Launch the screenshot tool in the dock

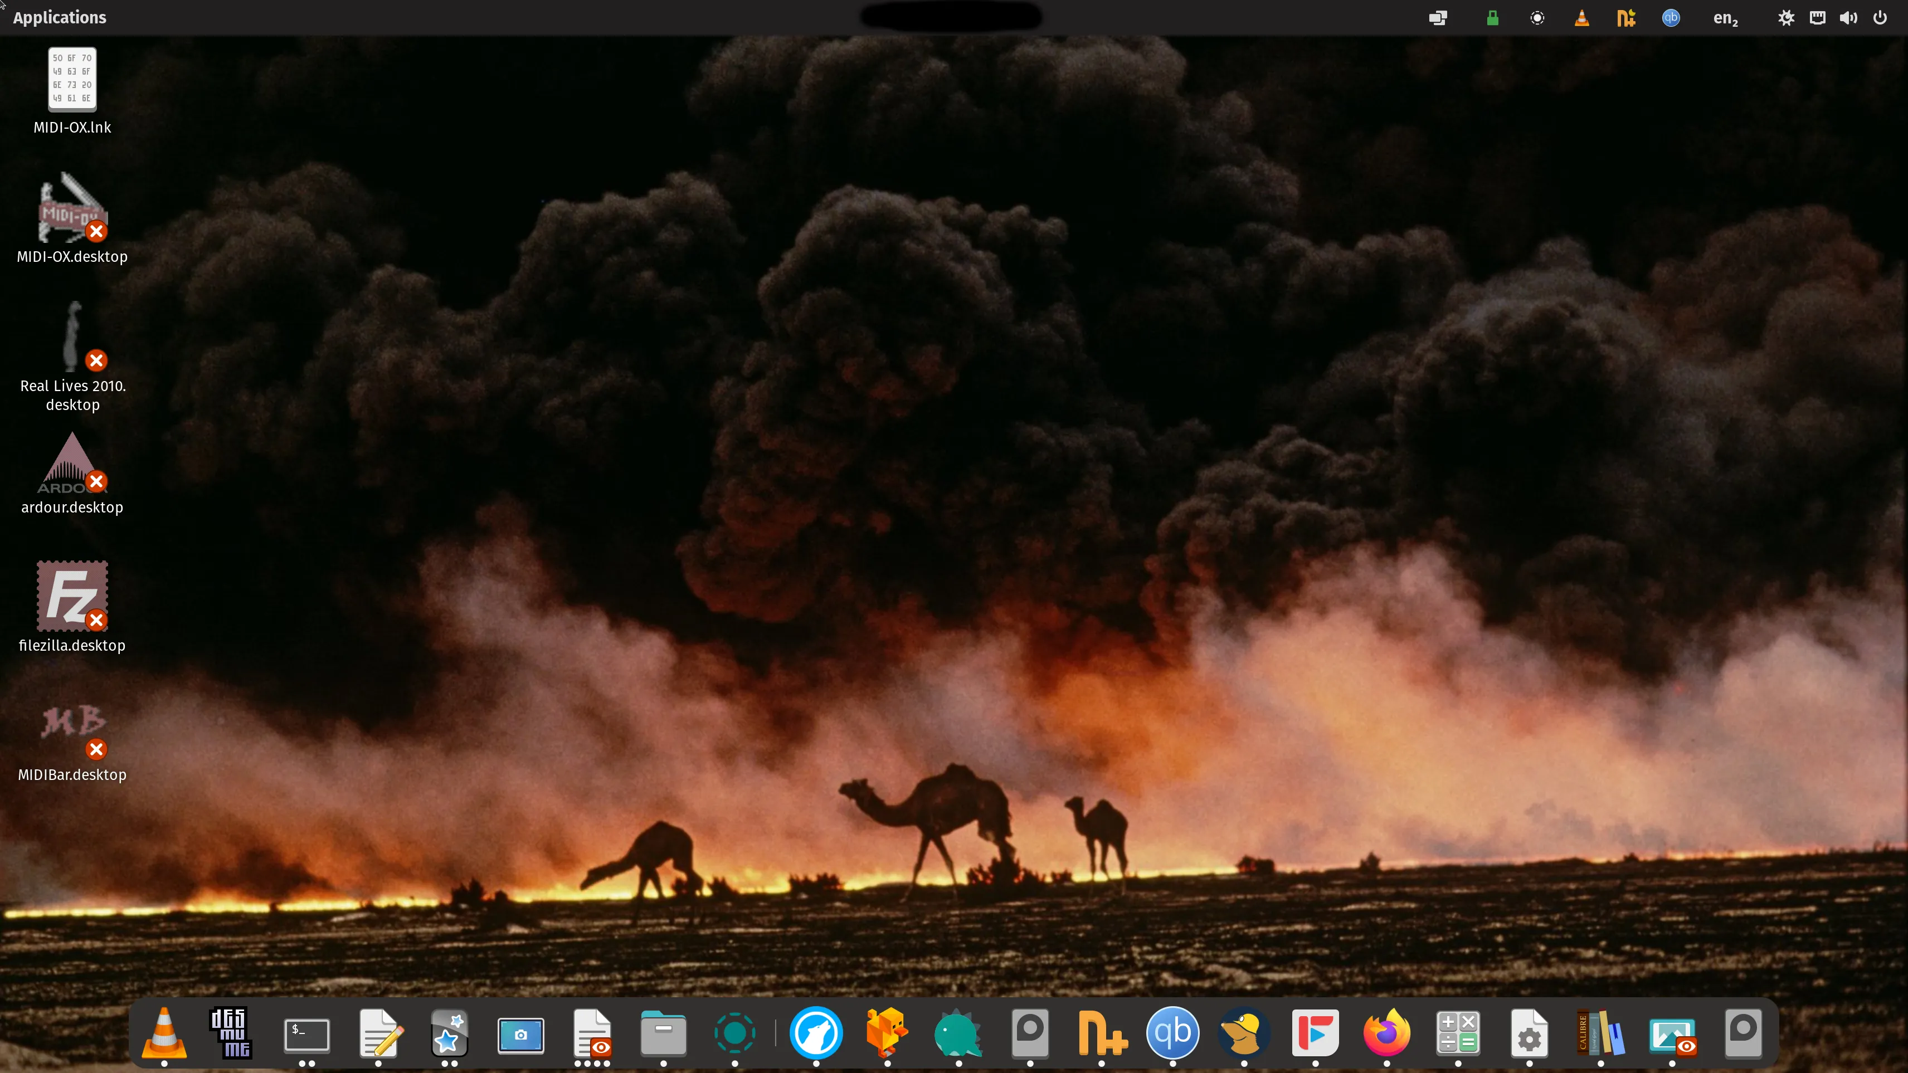[520, 1034]
